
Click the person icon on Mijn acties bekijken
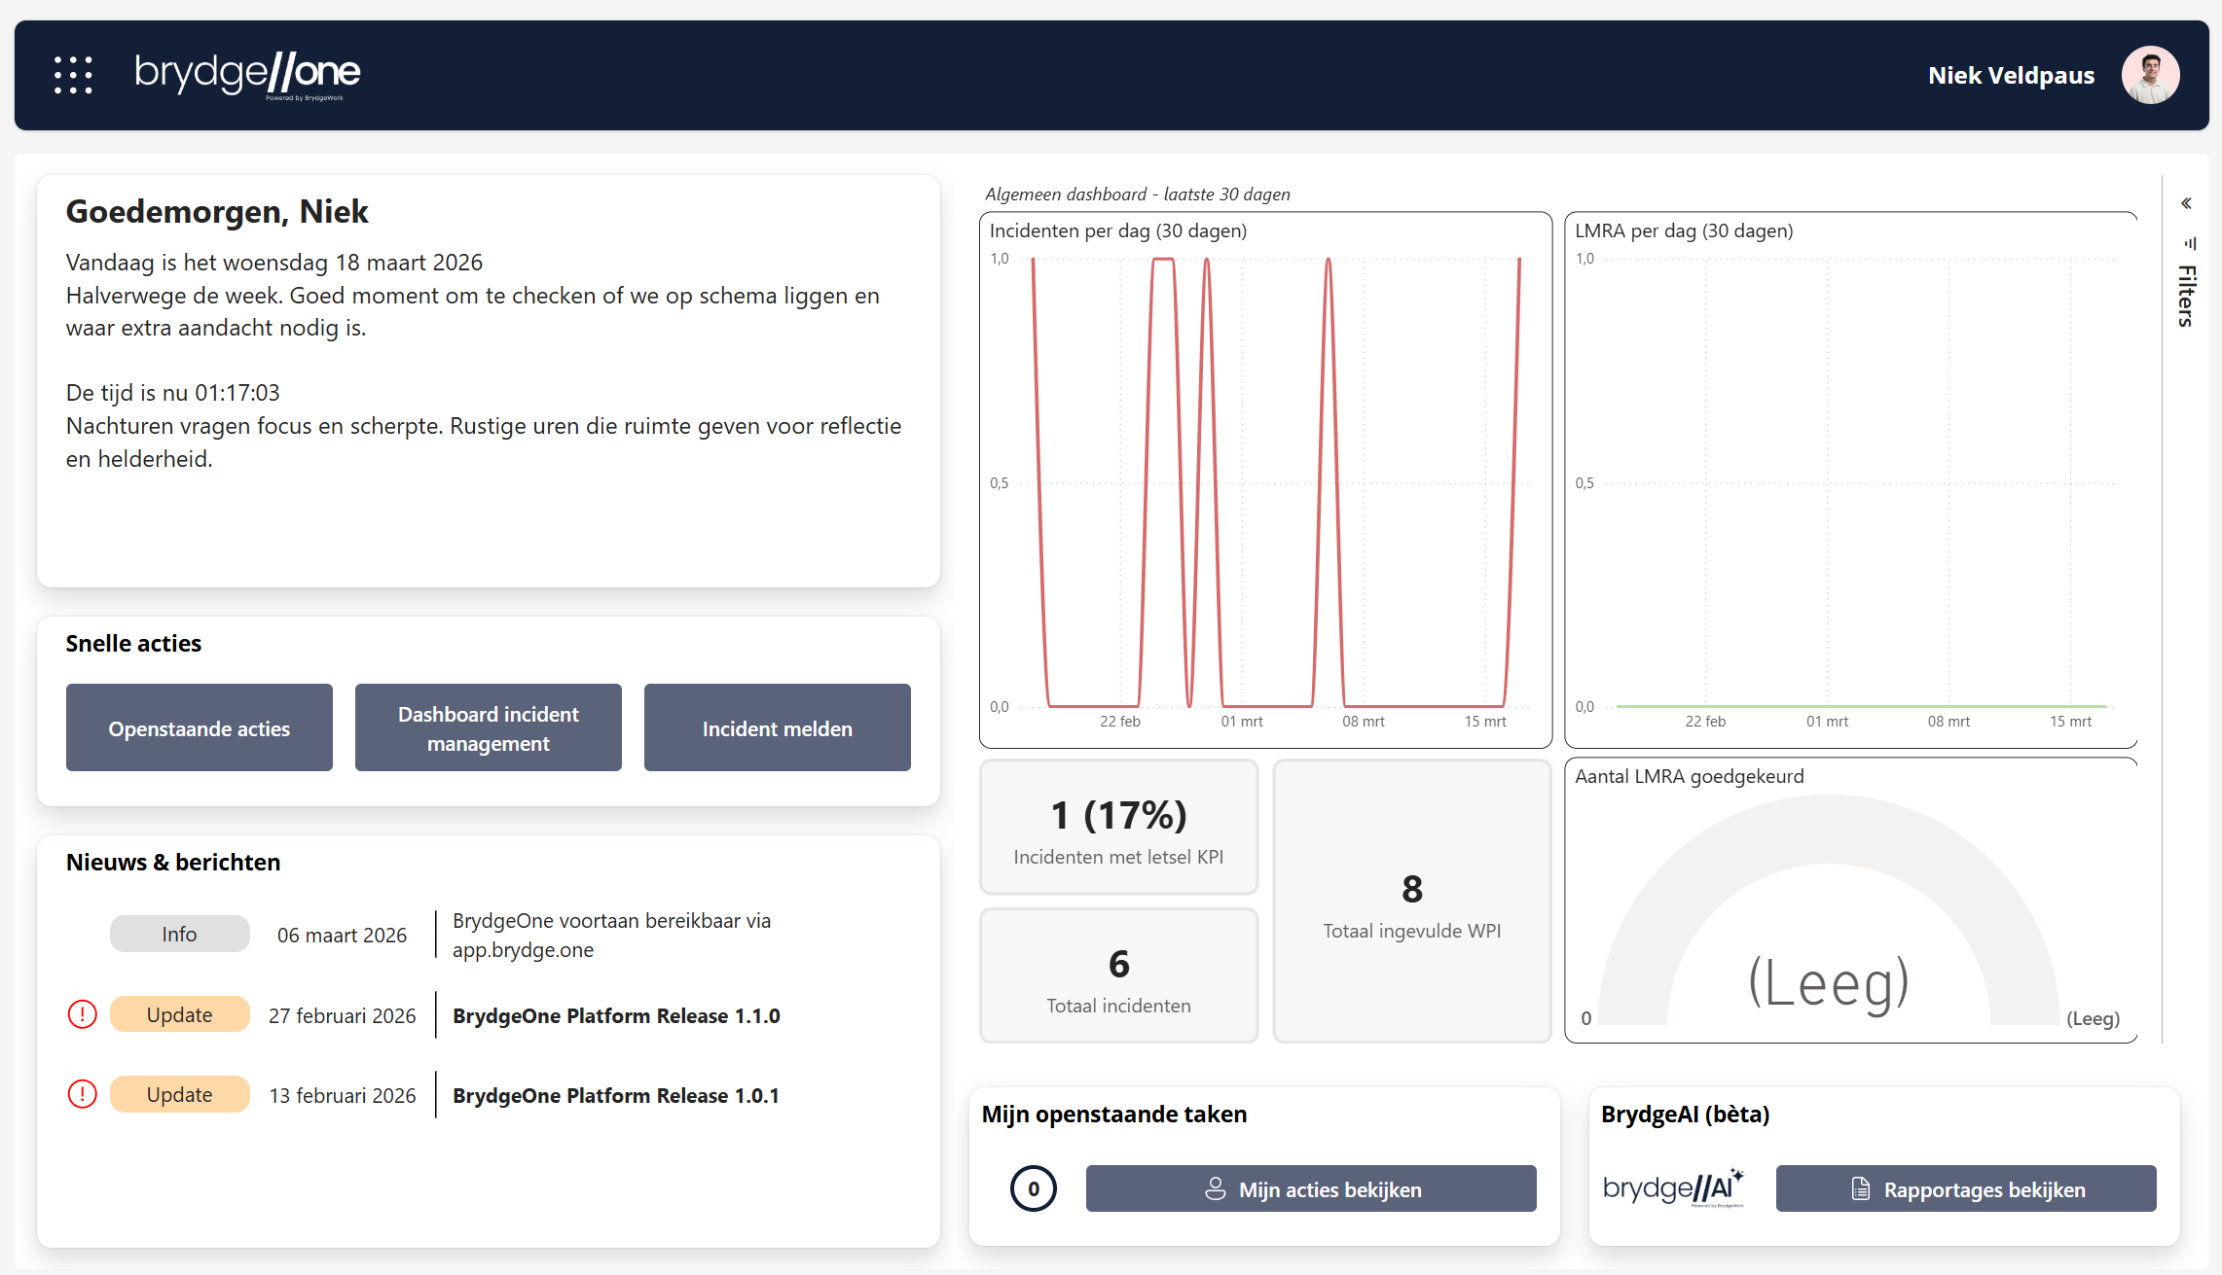click(1215, 1187)
